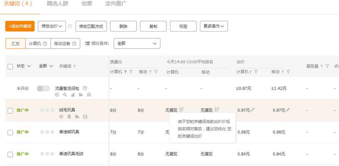Click report list icon under 流量智选词包
This screenshot has width=339, height=166.
point(89,95)
